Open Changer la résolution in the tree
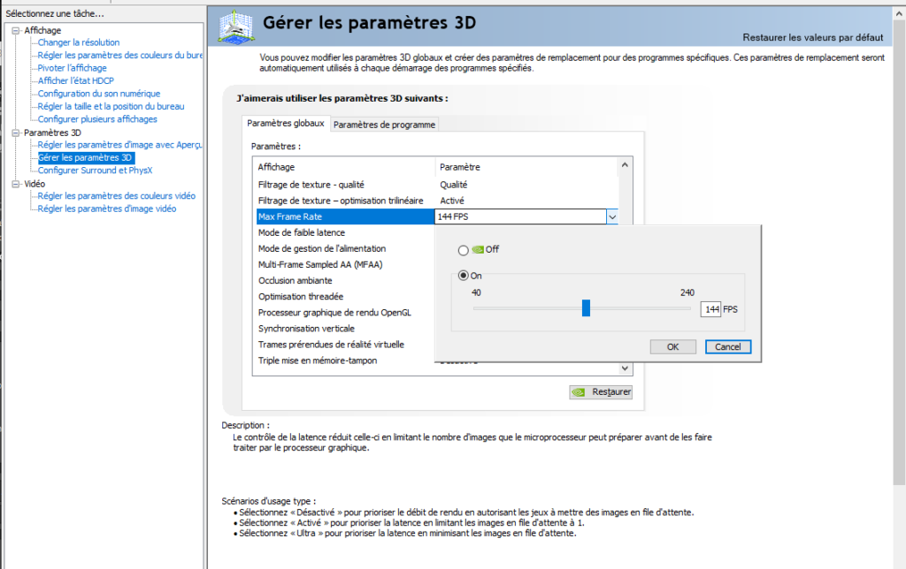 pyautogui.click(x=78, y=42)
